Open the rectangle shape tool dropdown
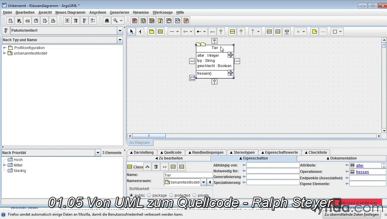 point(340,31)
